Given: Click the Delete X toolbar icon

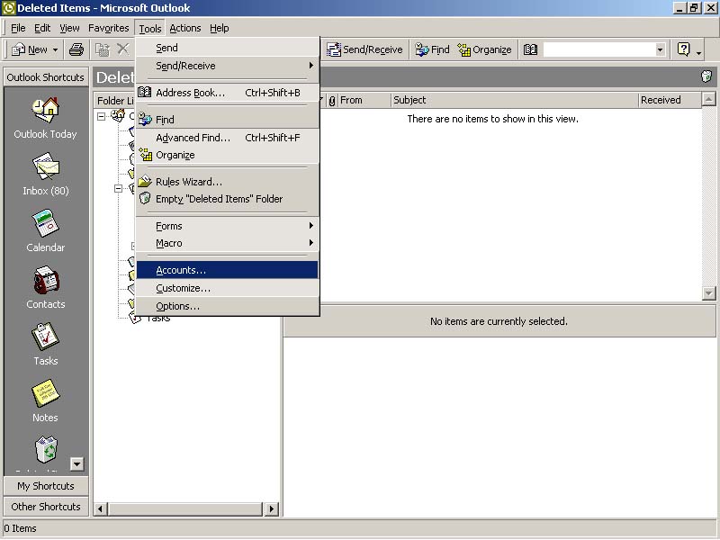Looking at the screenshot, I should pos(122,49).
